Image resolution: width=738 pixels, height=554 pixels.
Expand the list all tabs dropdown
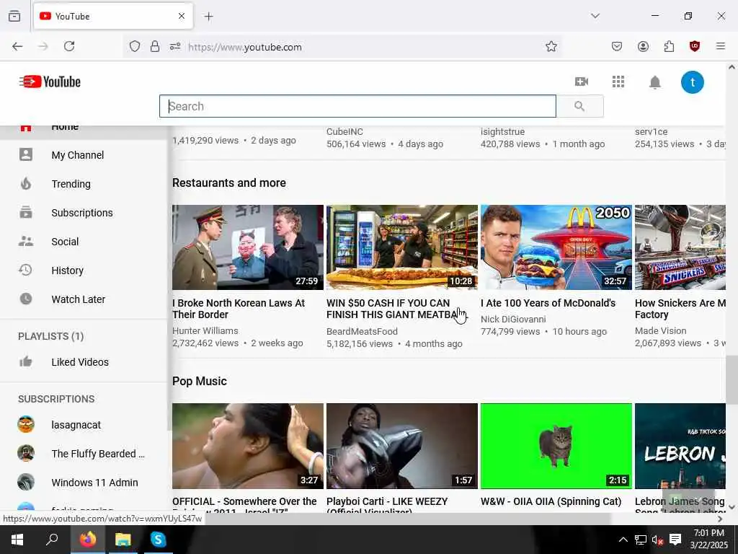(x=595, y=16)
